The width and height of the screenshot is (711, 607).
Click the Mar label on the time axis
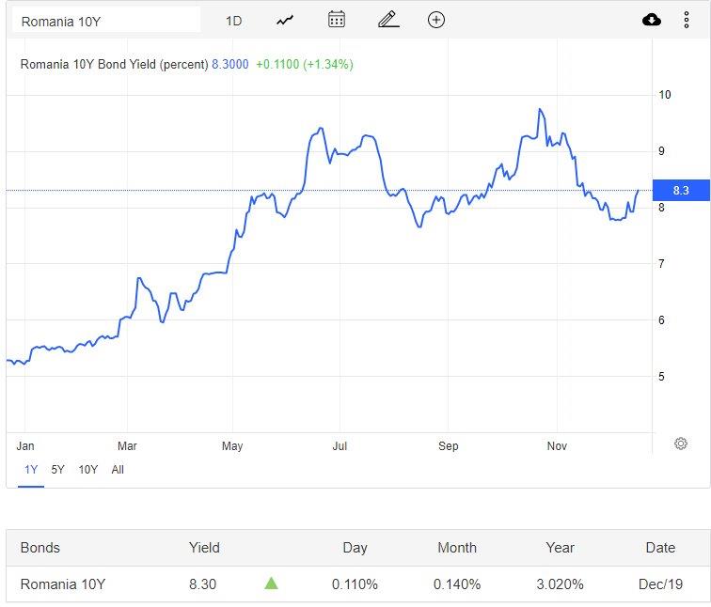[x=127, y=445]
